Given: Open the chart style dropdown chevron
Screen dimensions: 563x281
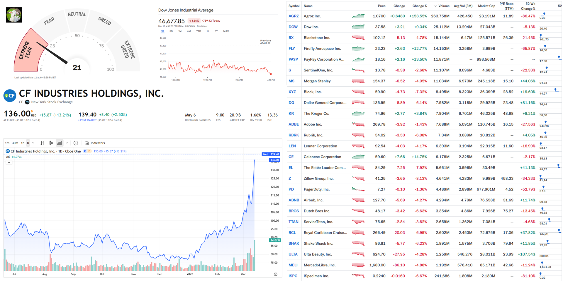Looking at the screenshot, I should coord(67,143).
